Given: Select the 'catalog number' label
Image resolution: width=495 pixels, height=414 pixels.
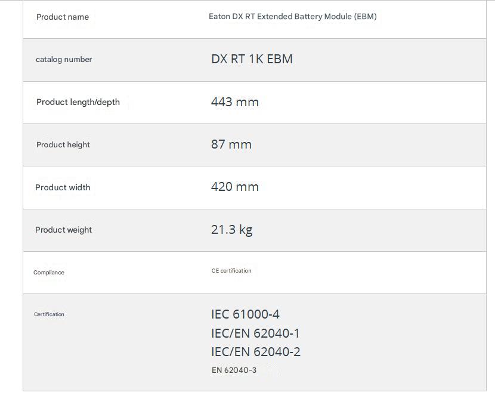Looking at the screenshot, I should click(64, 60).
